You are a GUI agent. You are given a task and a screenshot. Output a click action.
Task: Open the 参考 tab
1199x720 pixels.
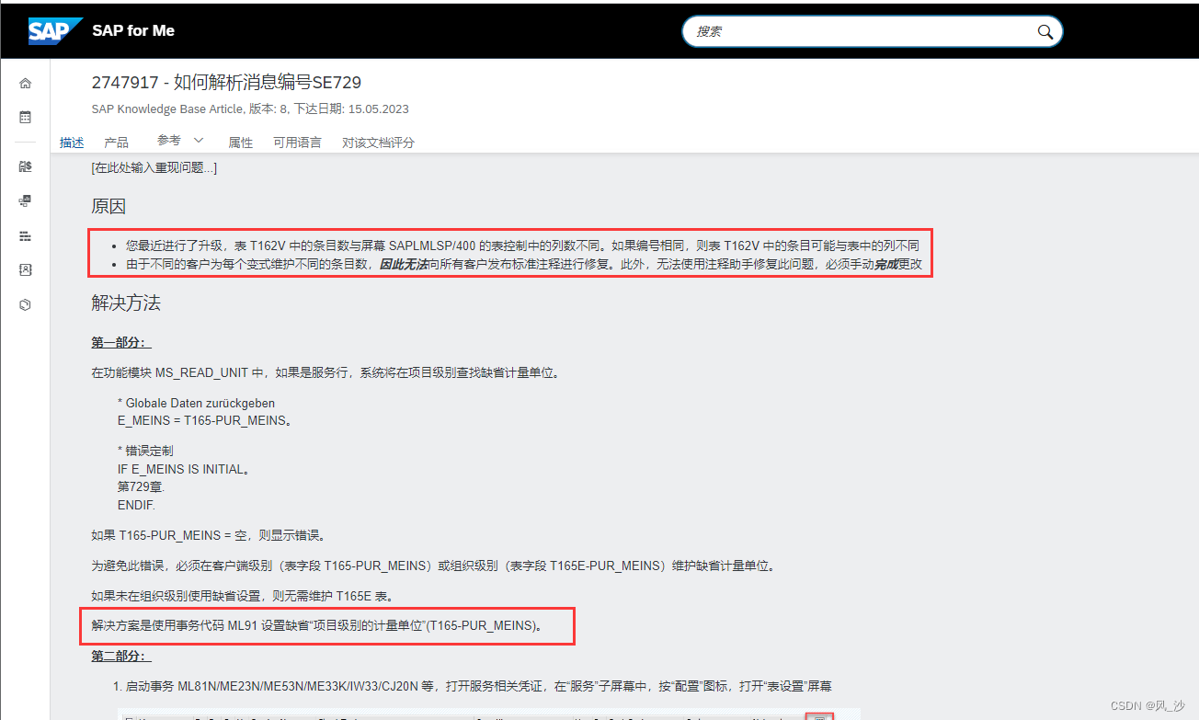point(169,141)
